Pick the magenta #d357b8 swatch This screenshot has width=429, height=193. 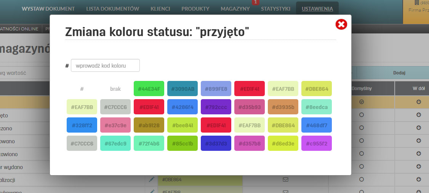click(x=250, y=143)
